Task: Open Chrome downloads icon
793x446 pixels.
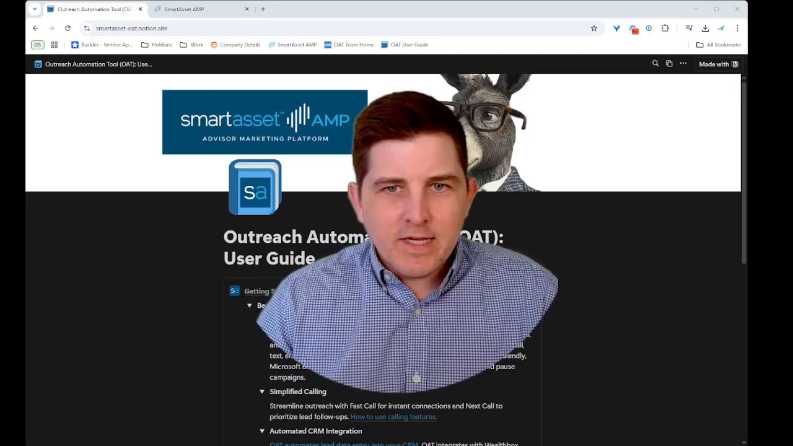Action: [x=705, y=28]
